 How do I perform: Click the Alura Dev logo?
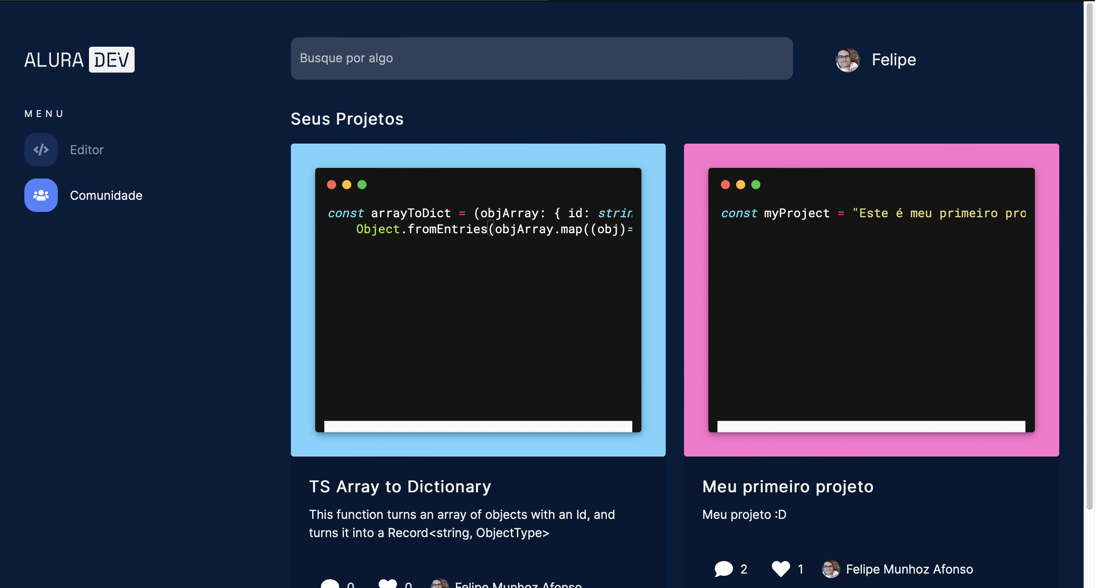pyautogui.click(x=79, y=59)
